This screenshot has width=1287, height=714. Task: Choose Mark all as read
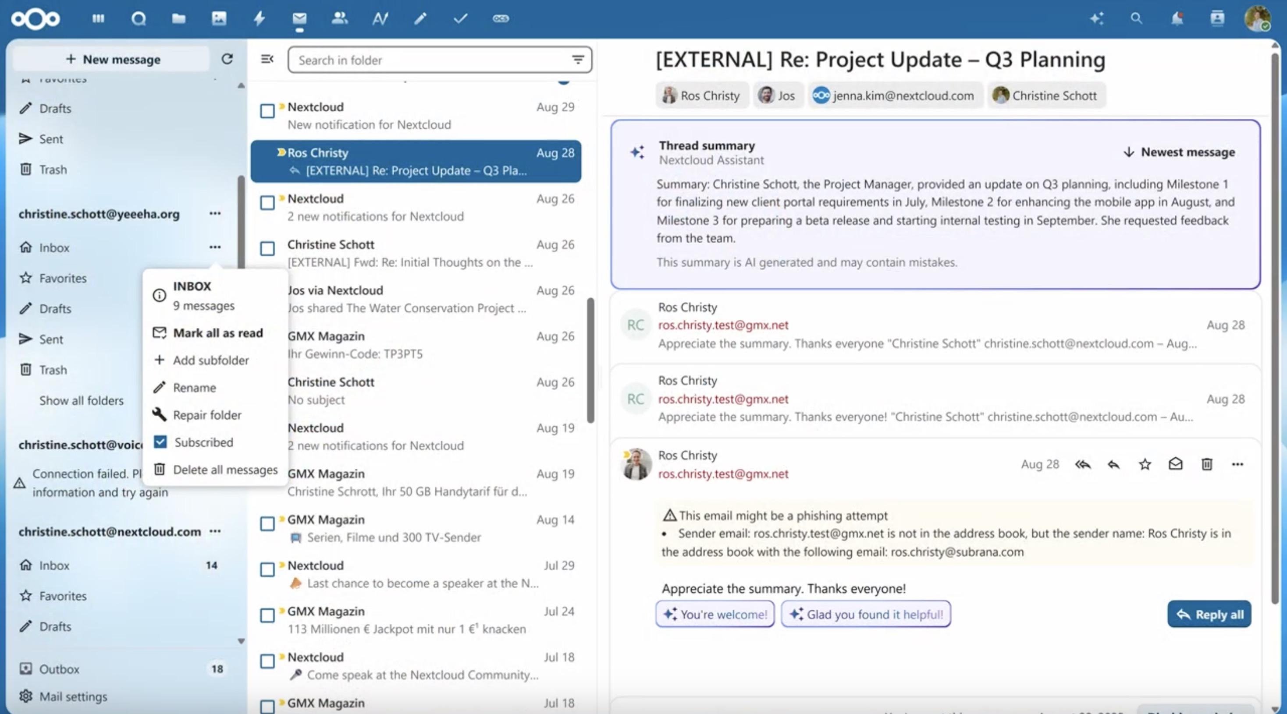217,333
